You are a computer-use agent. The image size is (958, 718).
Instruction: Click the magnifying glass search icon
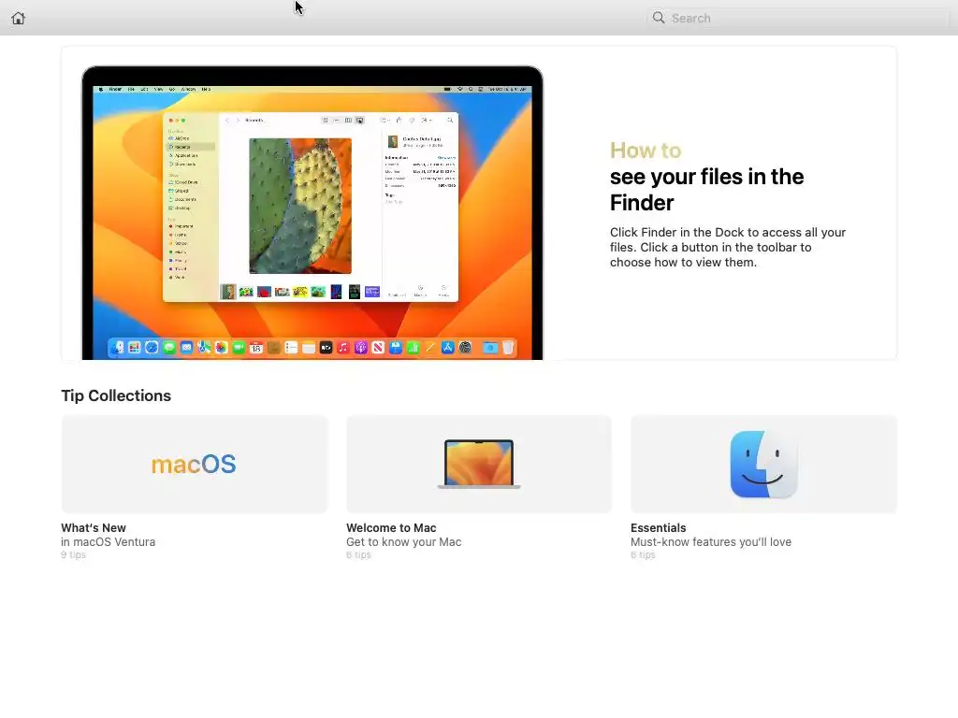[659, 18]
